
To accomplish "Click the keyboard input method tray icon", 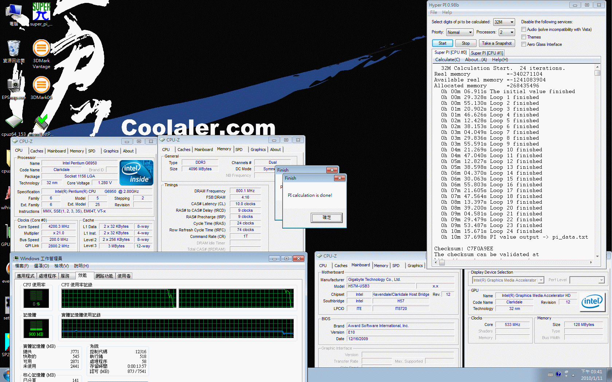I will tap(550, 374).
